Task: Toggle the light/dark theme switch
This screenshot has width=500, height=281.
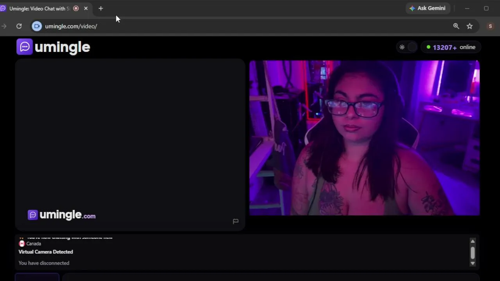Action: pyautogui.click(x=407, y=47)
